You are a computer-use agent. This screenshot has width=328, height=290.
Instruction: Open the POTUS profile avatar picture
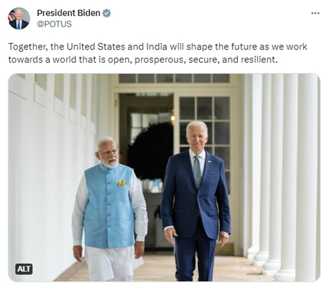point(19,18)
